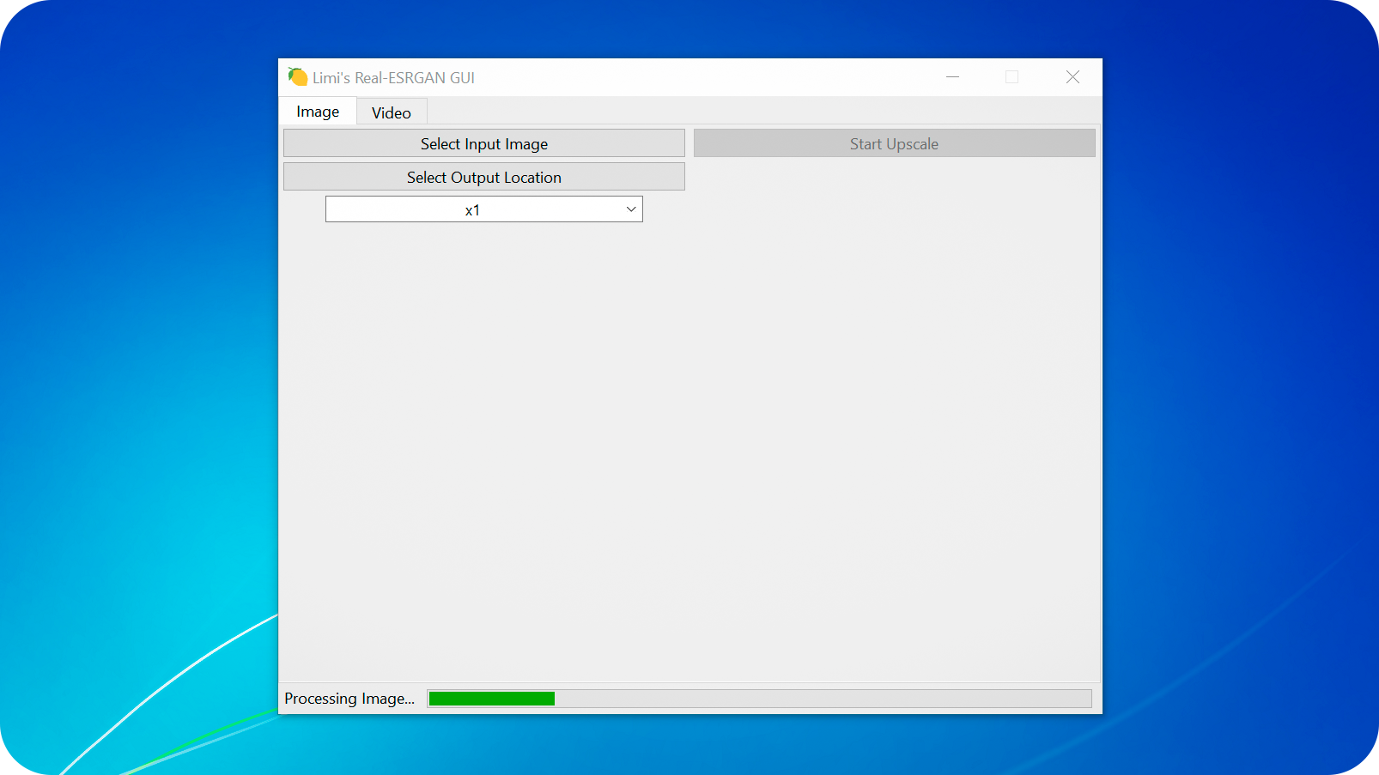The image size is (1379, 775).
Task: Click the Select Input Image button
Action: (x=483, y=143)
